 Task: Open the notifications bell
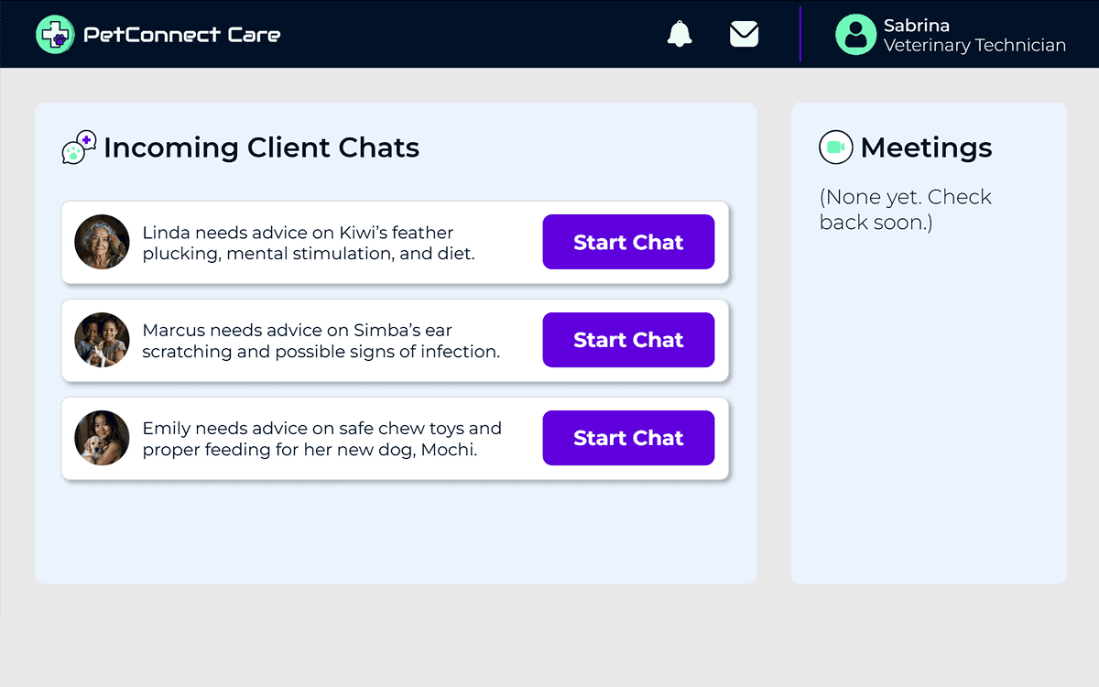pyautogui.click(x=680, y=34)
